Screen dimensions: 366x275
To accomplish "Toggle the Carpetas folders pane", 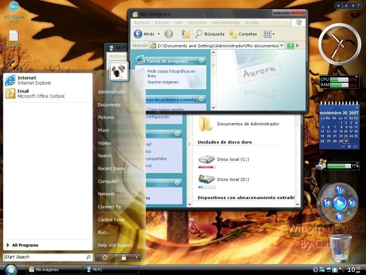I will click(x=243, y=34).
